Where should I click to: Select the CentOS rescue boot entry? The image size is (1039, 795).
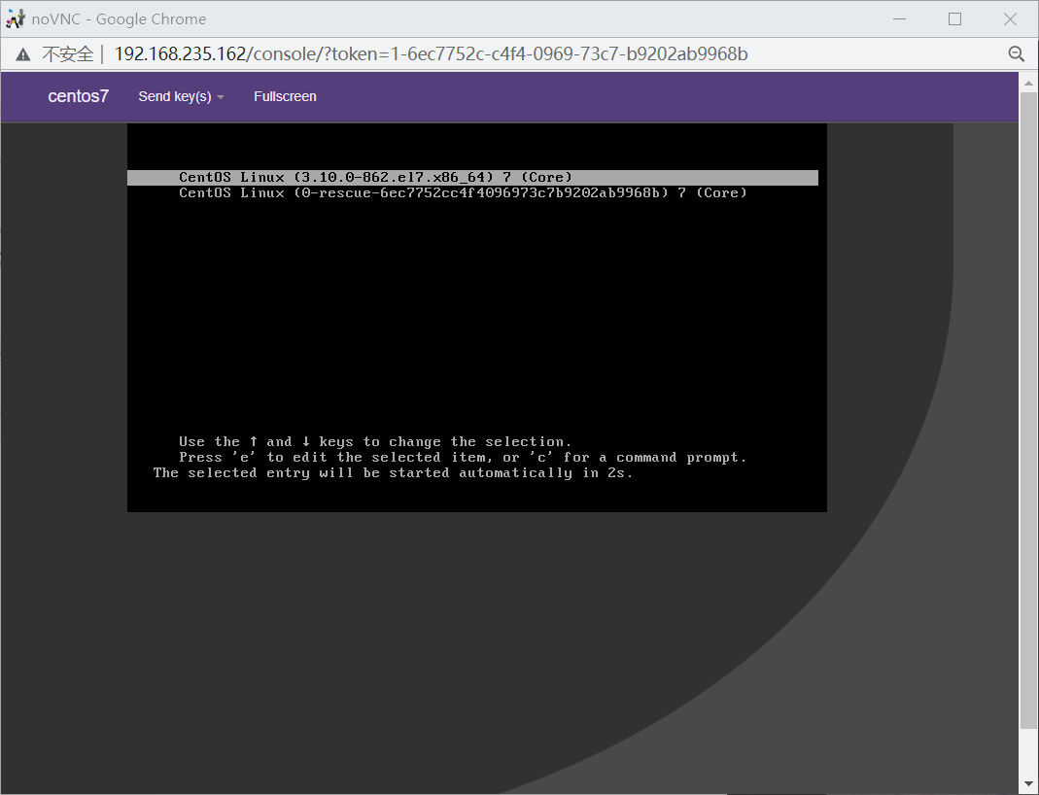click(x=463, y=192)
